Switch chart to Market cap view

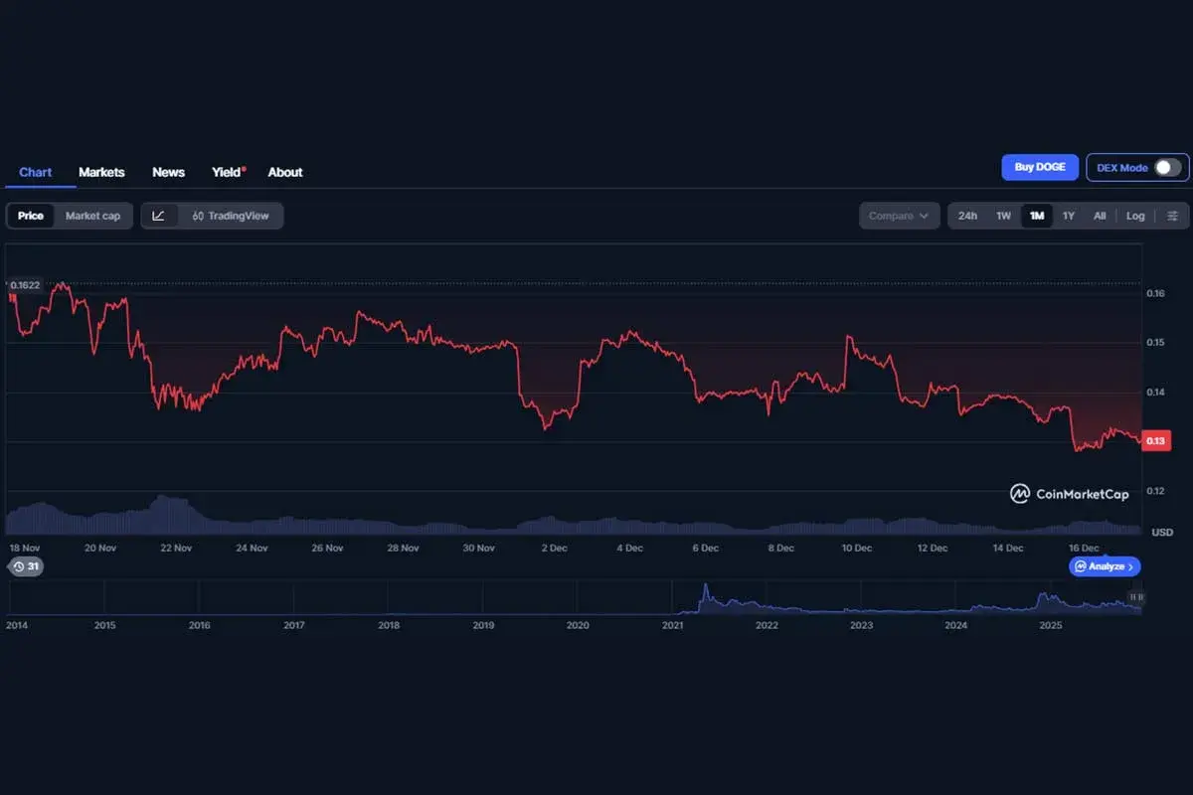coord(91,216)
